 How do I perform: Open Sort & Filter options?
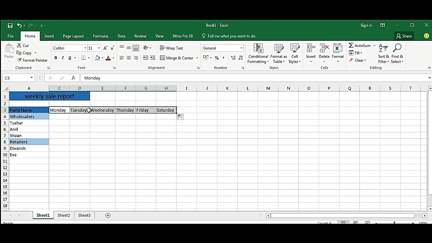tap(383, 53)
